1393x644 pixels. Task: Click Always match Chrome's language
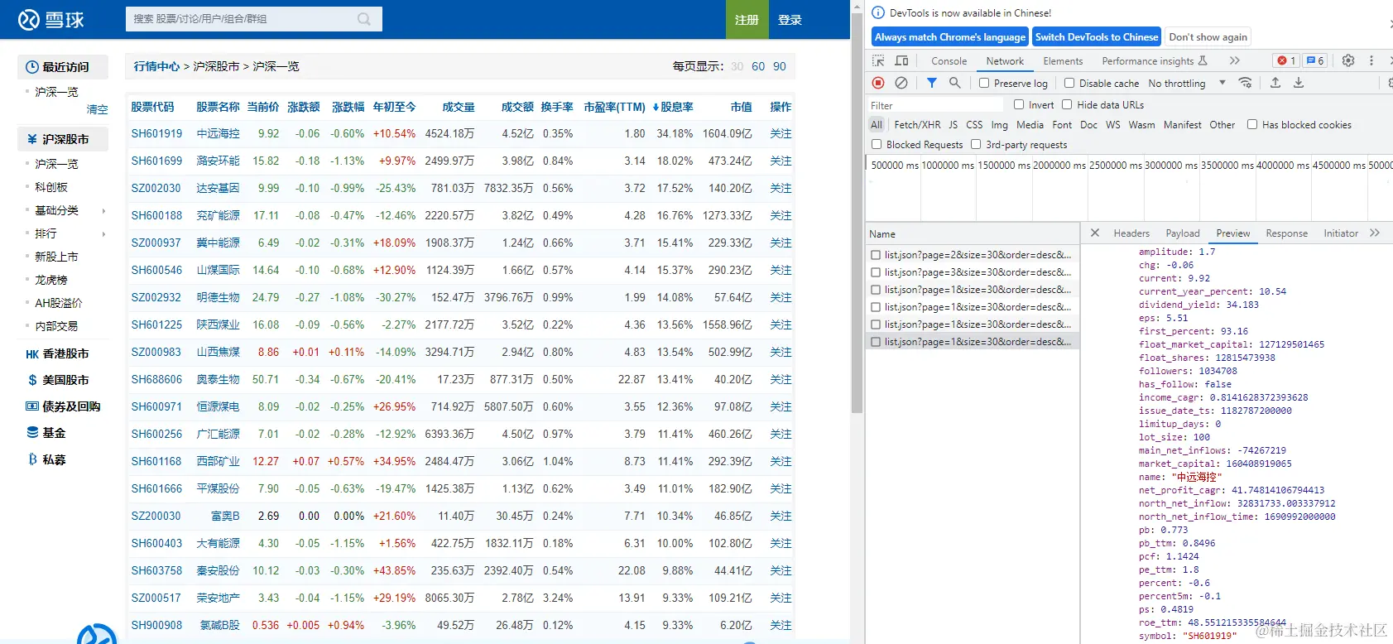pos(950,37)
